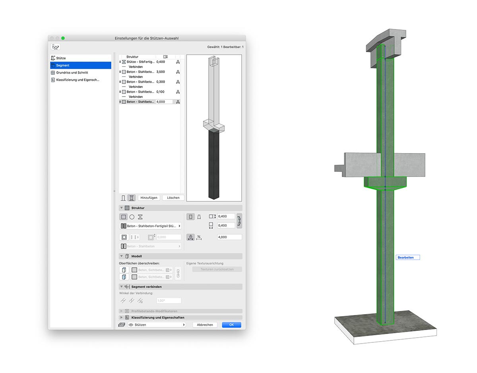Collapse the Modell panel
This screenshot has height=373, width=477.
122,256
